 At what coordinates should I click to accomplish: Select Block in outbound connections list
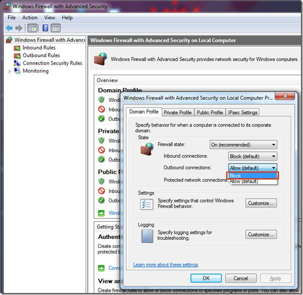tap(252, 176)
